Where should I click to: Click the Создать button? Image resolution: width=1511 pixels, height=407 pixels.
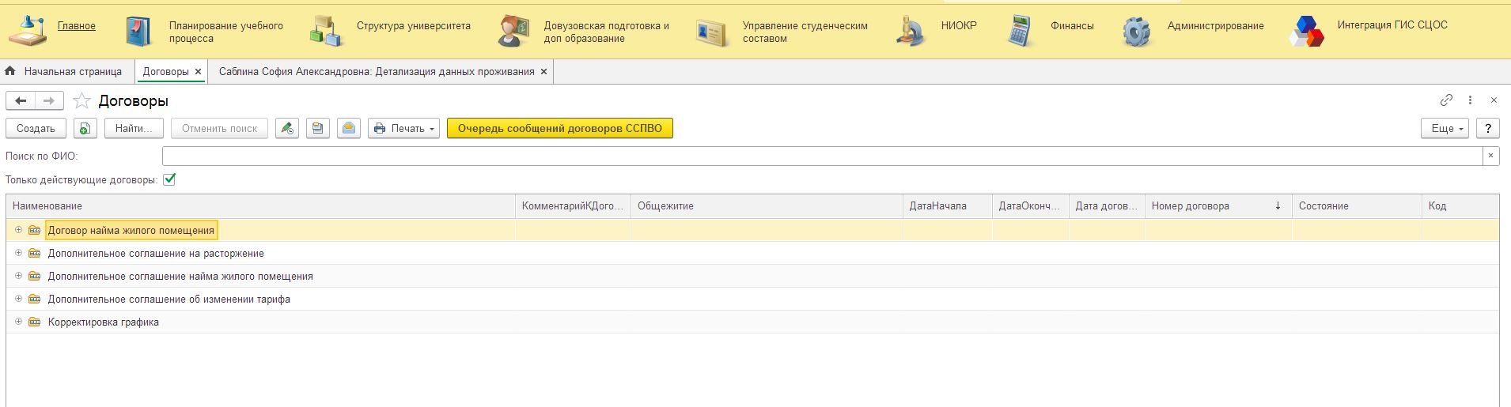coord(36,128)
